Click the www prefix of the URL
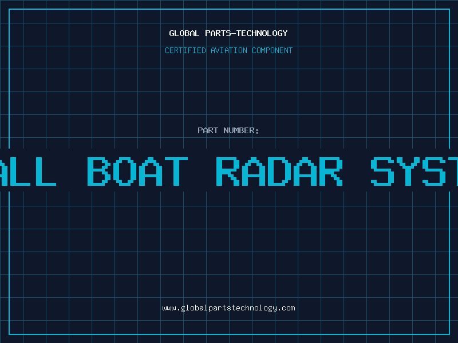This screenshot has width=458, height=343. 169,308
